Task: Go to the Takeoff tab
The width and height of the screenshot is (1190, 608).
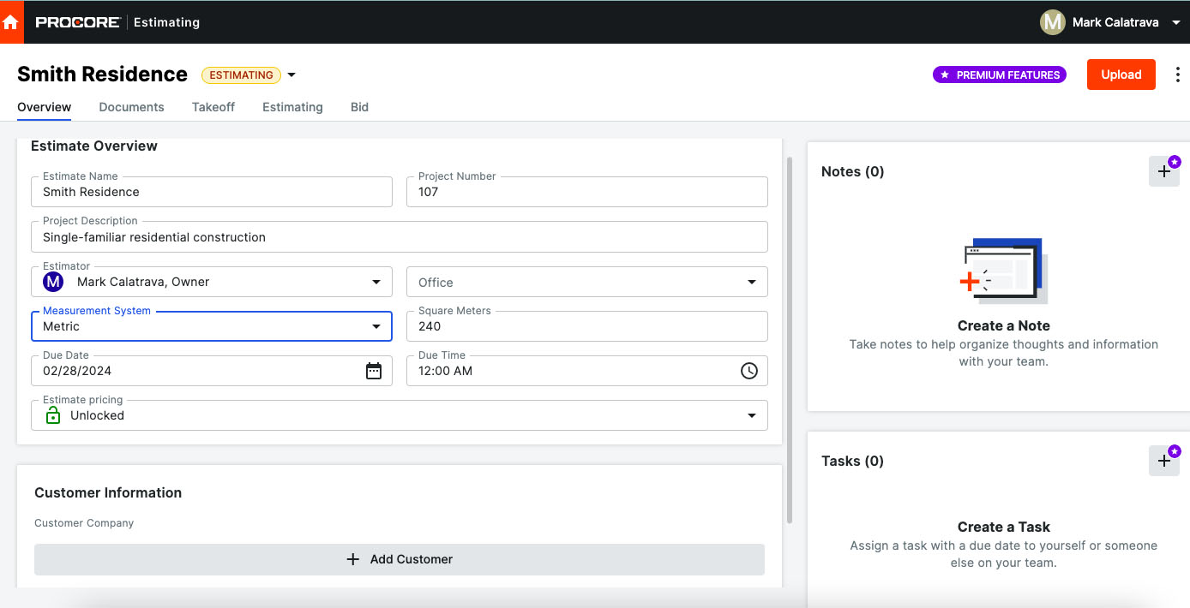Action: (213, 107)
